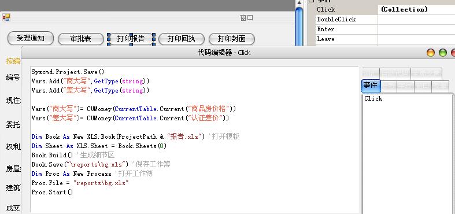Place cursor in Syscmd.Project.Save() line
Image resolution: width=455 pixels, height=214 pixels.
point(68,72)
